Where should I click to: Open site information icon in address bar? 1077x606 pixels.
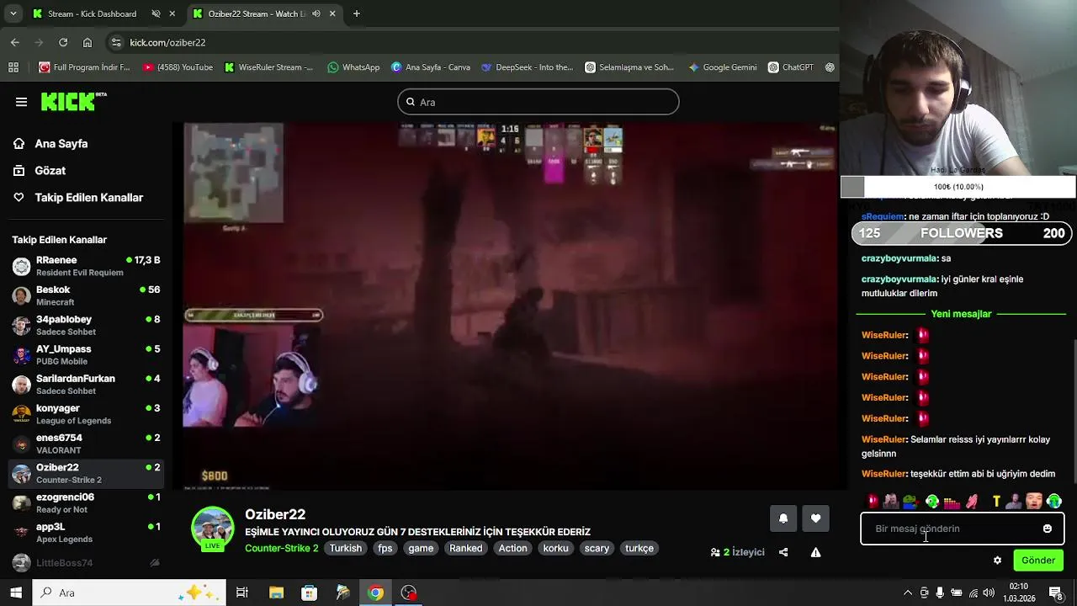click(116, 42)
